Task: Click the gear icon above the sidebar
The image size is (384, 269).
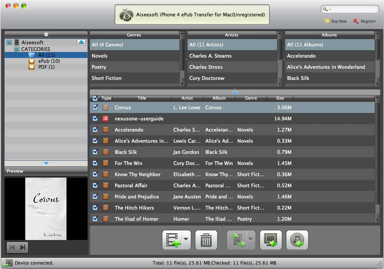Action: coord(46,34)
